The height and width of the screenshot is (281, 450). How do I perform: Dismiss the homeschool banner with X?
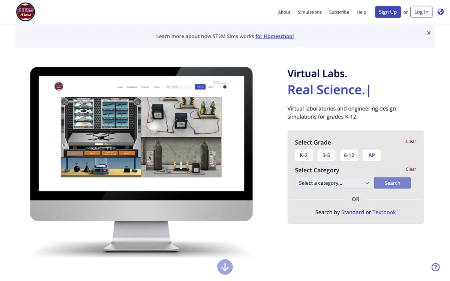pos(429,33)
